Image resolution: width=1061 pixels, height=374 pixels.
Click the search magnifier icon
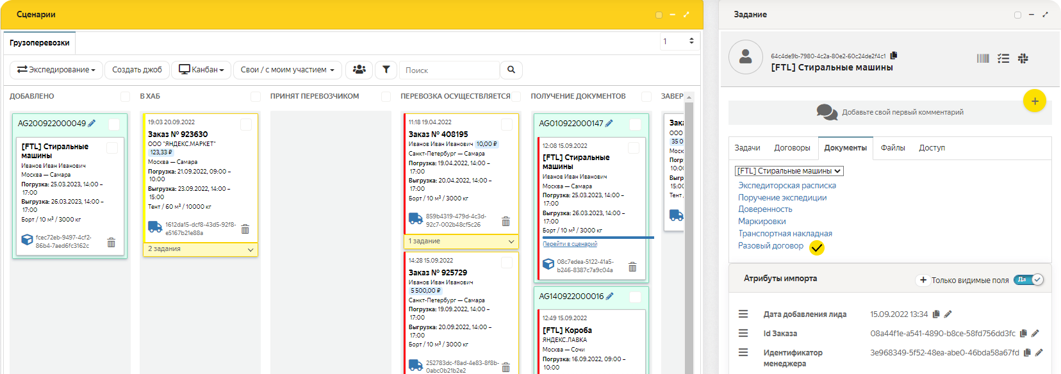click(511, 70)
